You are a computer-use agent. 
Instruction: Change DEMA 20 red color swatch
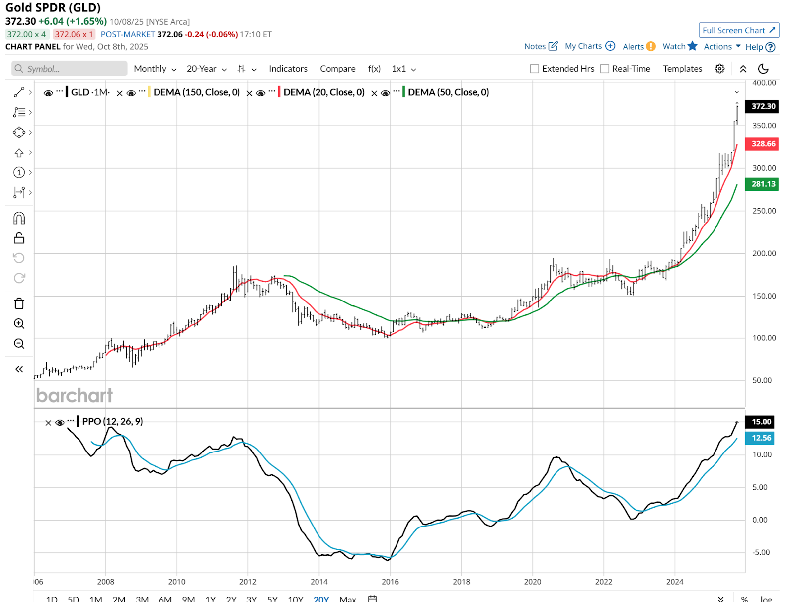(x=279, y=92)
